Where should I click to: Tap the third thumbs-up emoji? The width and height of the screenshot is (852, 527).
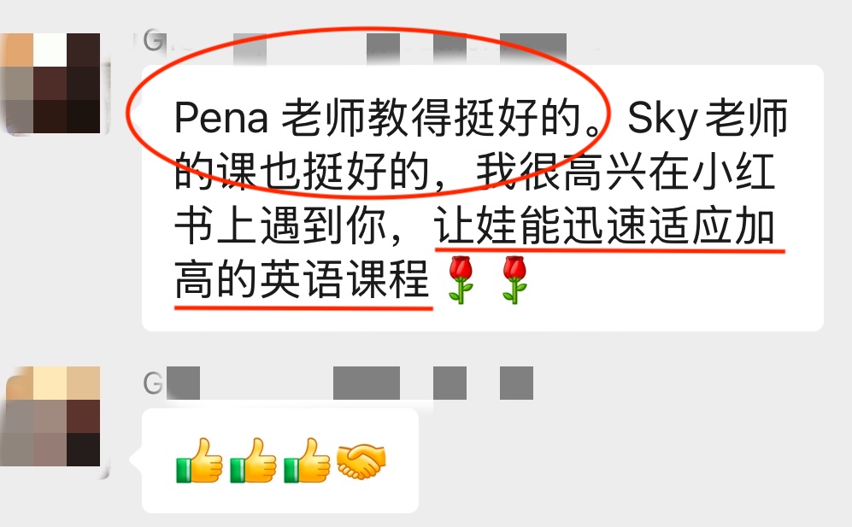click(x=307, y=460)
